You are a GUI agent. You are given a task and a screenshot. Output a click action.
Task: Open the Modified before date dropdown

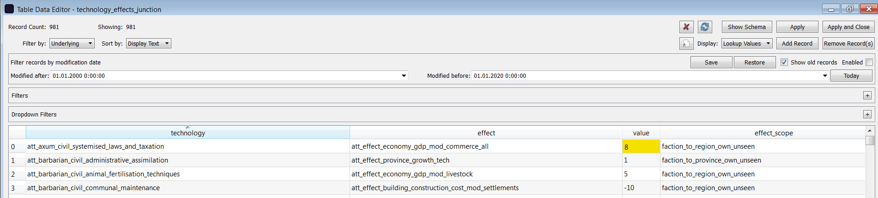click(825, 76)
